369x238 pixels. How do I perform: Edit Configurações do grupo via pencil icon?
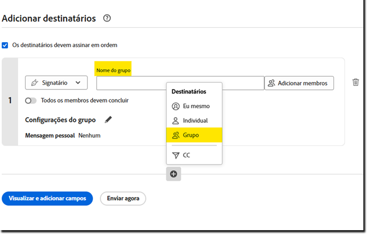click(108, 119)
